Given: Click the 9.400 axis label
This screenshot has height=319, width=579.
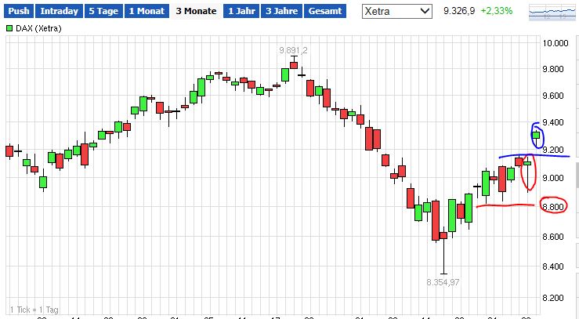Looking at the screenshot, I should (553, 122).
